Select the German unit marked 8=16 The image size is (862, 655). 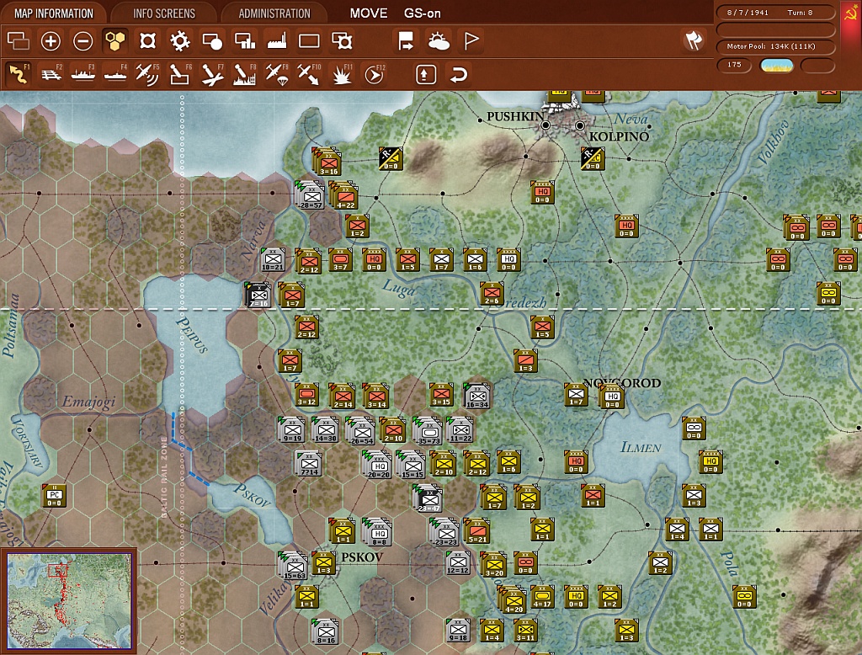[326, 632]
